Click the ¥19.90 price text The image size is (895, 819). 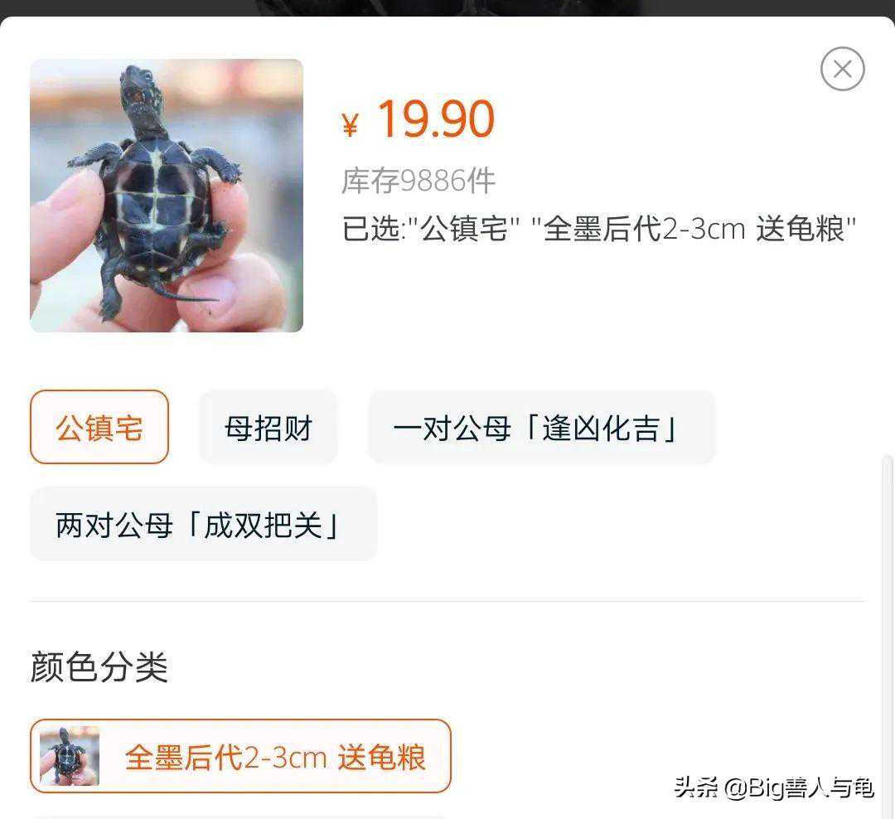coord(418,119)
